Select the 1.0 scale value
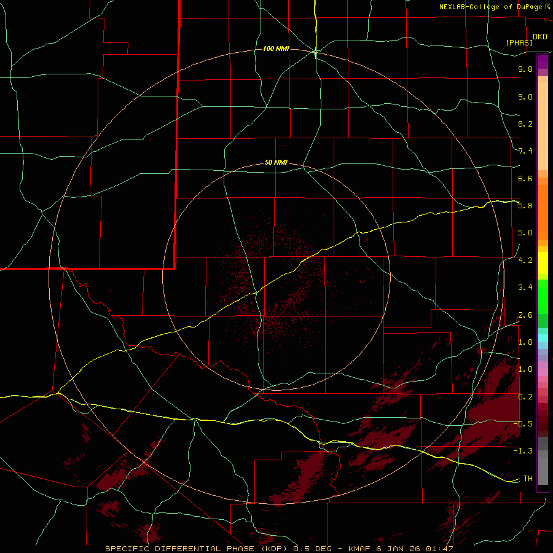The image size is (553, 553). pyautogui.click(x=525, y=369)
